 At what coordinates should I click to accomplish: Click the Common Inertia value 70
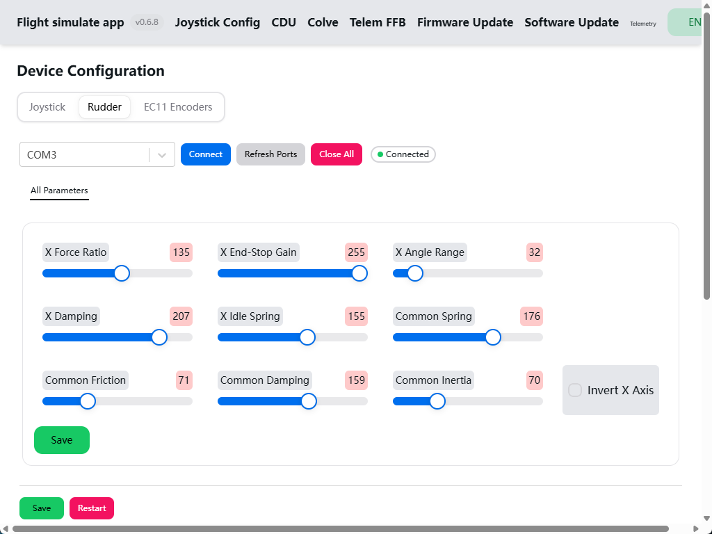click(535, 380)
